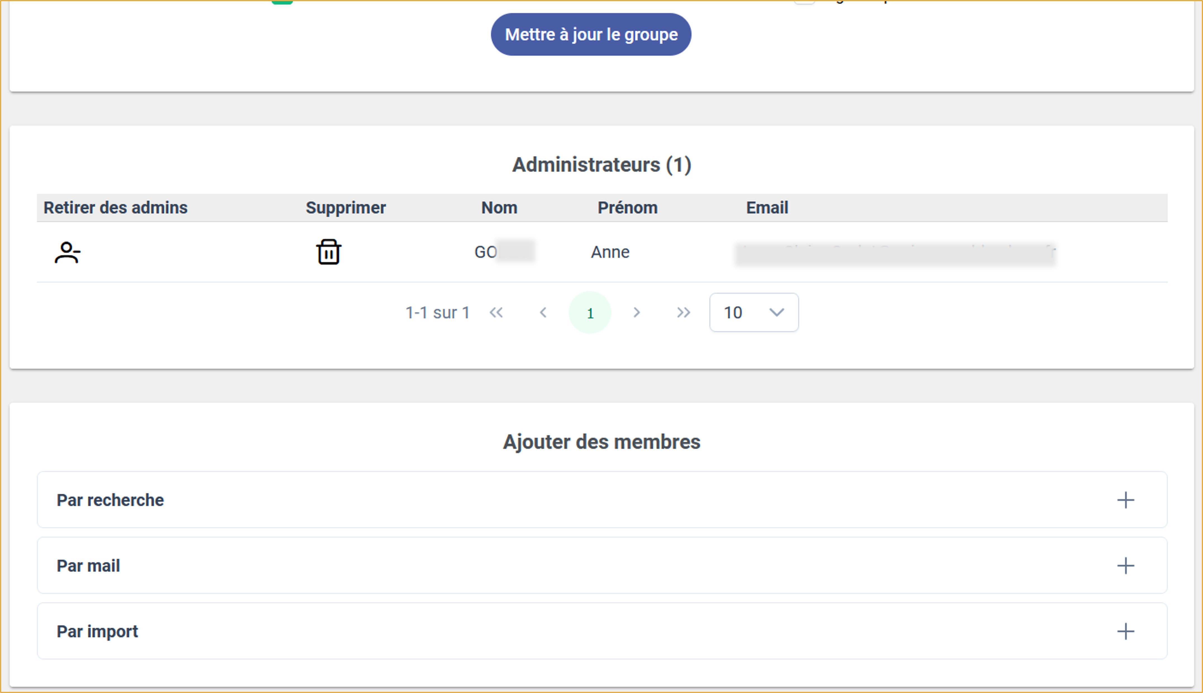Open the rows-per-page dropdown showing 10
This screenshot has width=1203, height=693.
(754, 313)
